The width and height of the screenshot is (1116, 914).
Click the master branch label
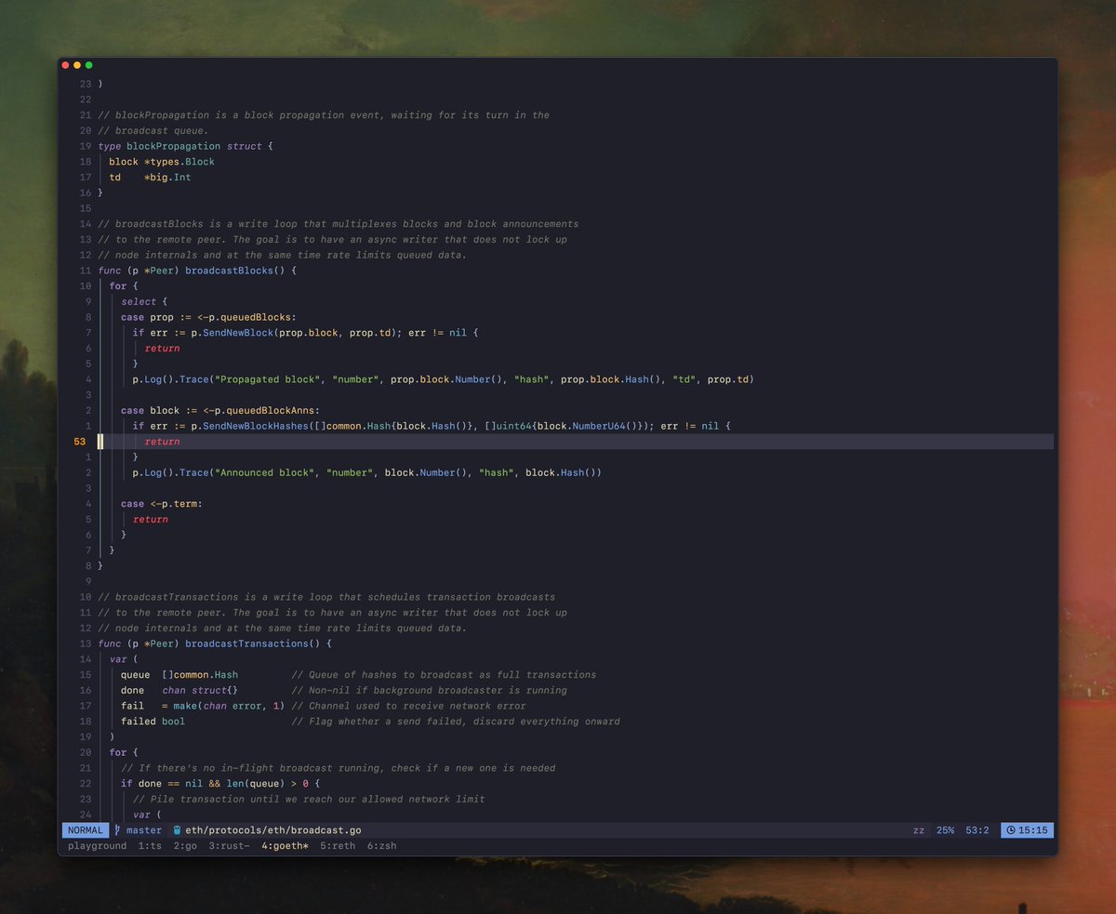click(x=142, y=830)
